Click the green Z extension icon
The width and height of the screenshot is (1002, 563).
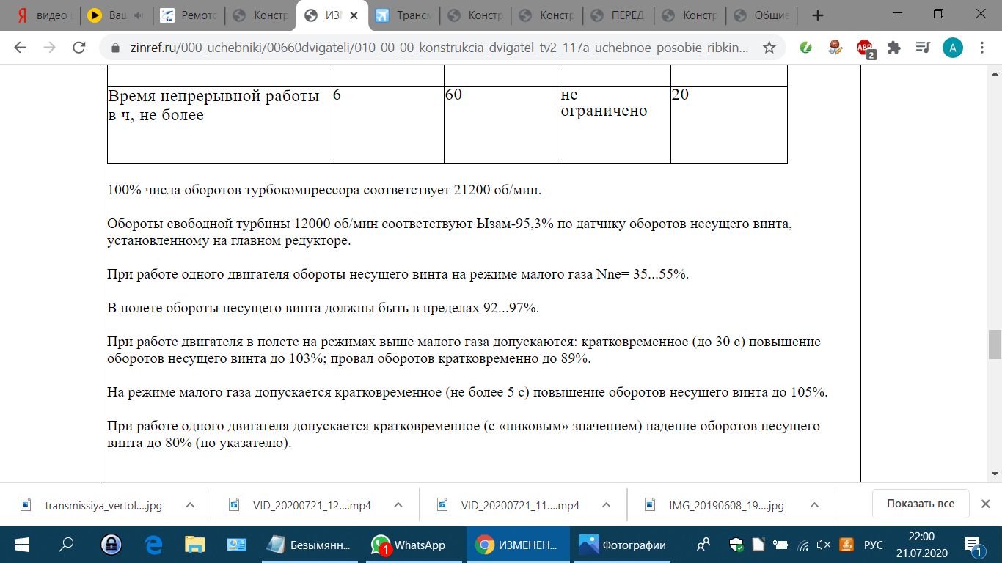pyautogui.click(x=805, y=45)
